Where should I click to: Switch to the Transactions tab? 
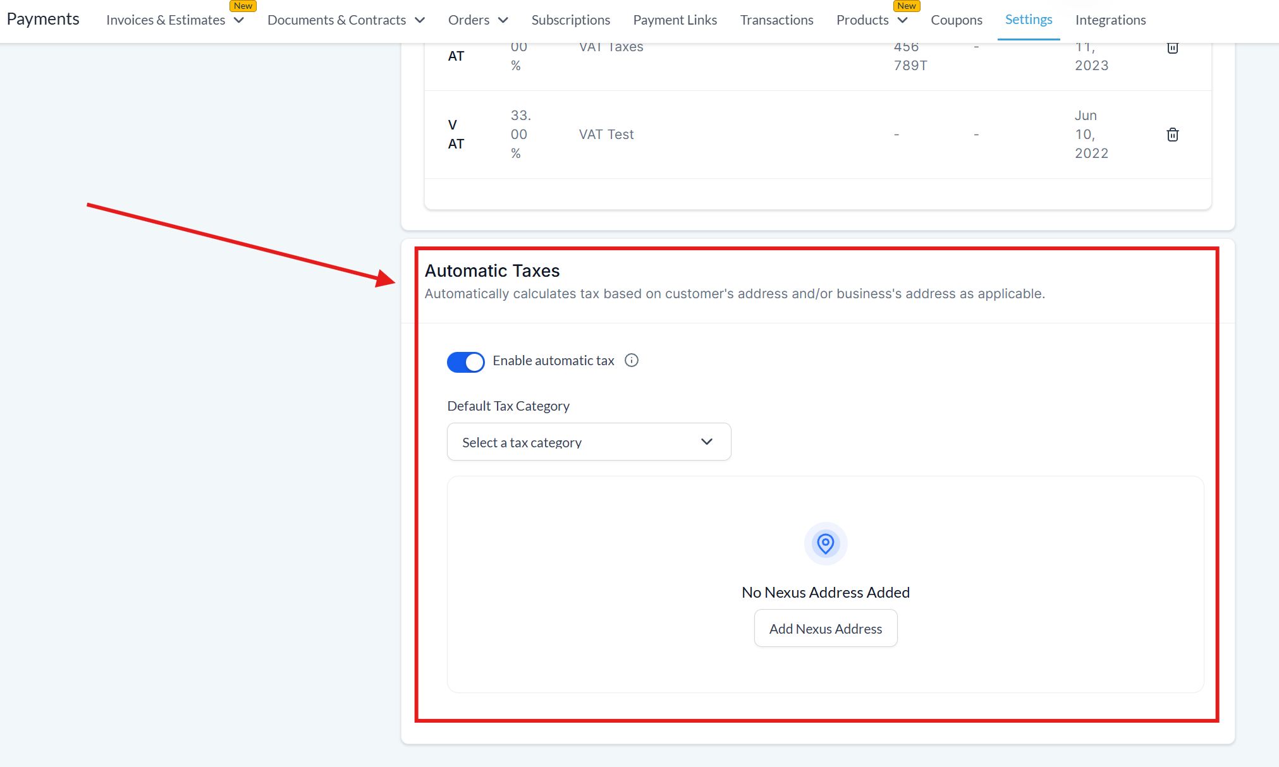(776, 20)
